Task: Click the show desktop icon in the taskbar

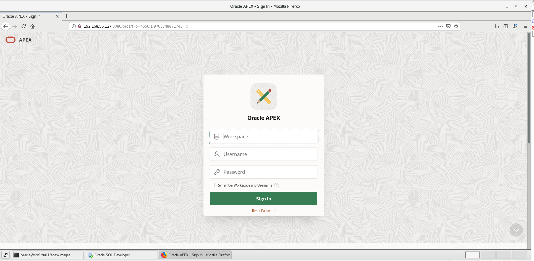Action: (x=5, y=255)
